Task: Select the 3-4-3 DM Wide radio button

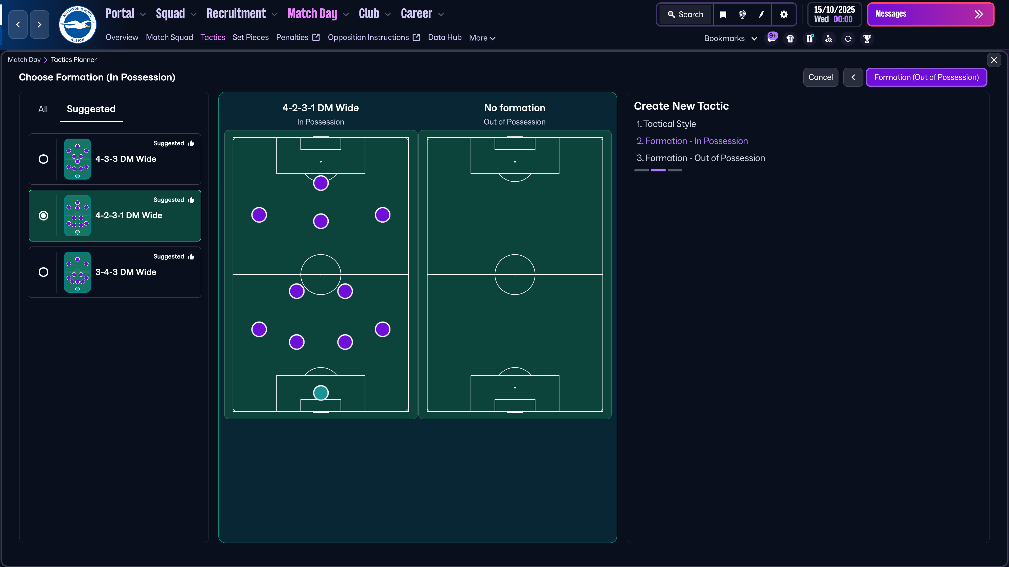Action: [43, 272]
